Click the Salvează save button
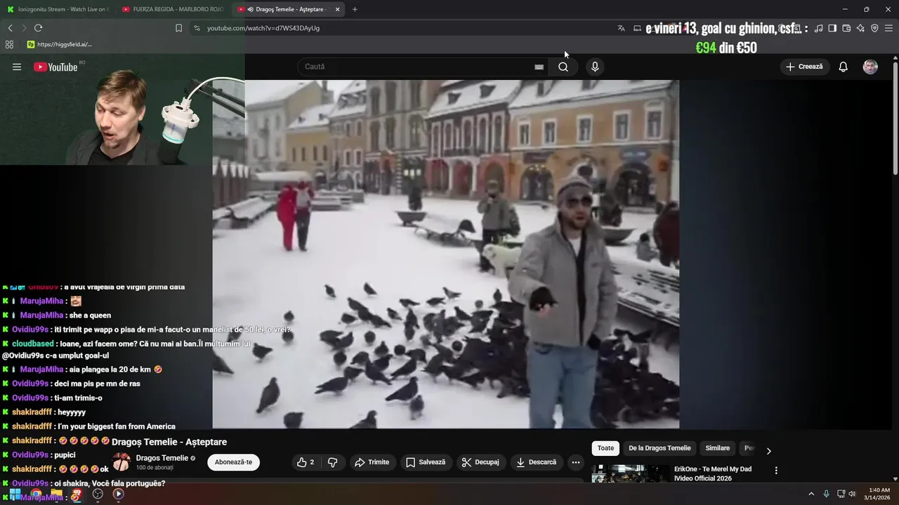 [x=426, y=462]
